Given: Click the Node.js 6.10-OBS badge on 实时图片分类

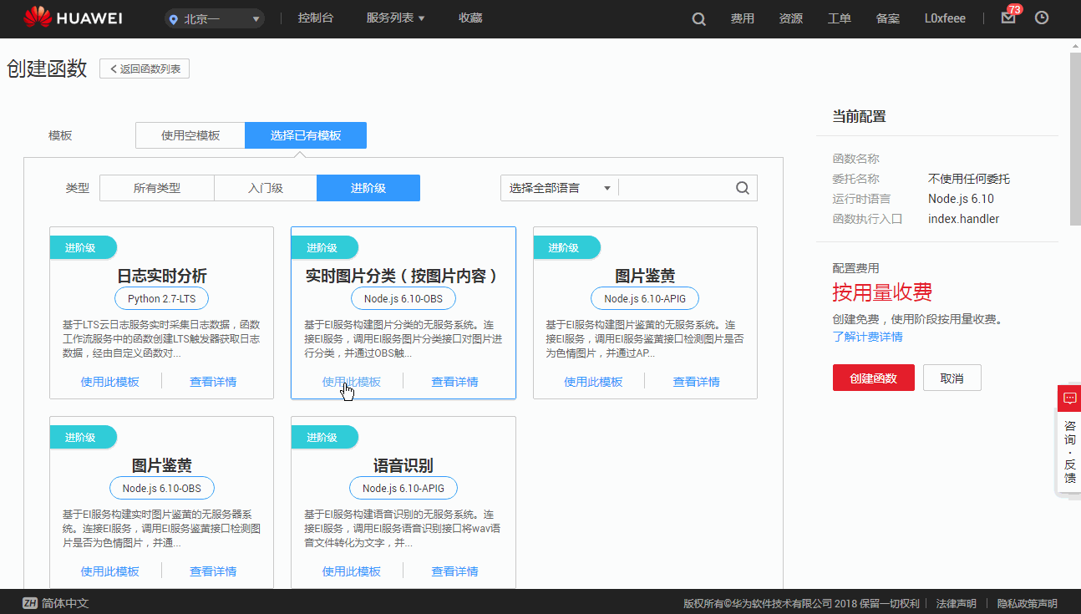Looking at the screenshot, I should 403,298.
